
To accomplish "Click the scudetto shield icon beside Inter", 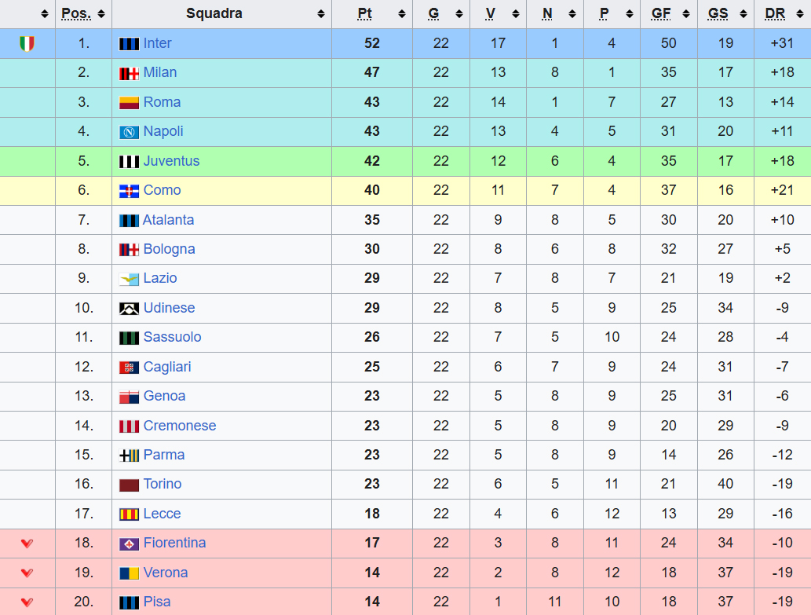I will click(27, 44).
